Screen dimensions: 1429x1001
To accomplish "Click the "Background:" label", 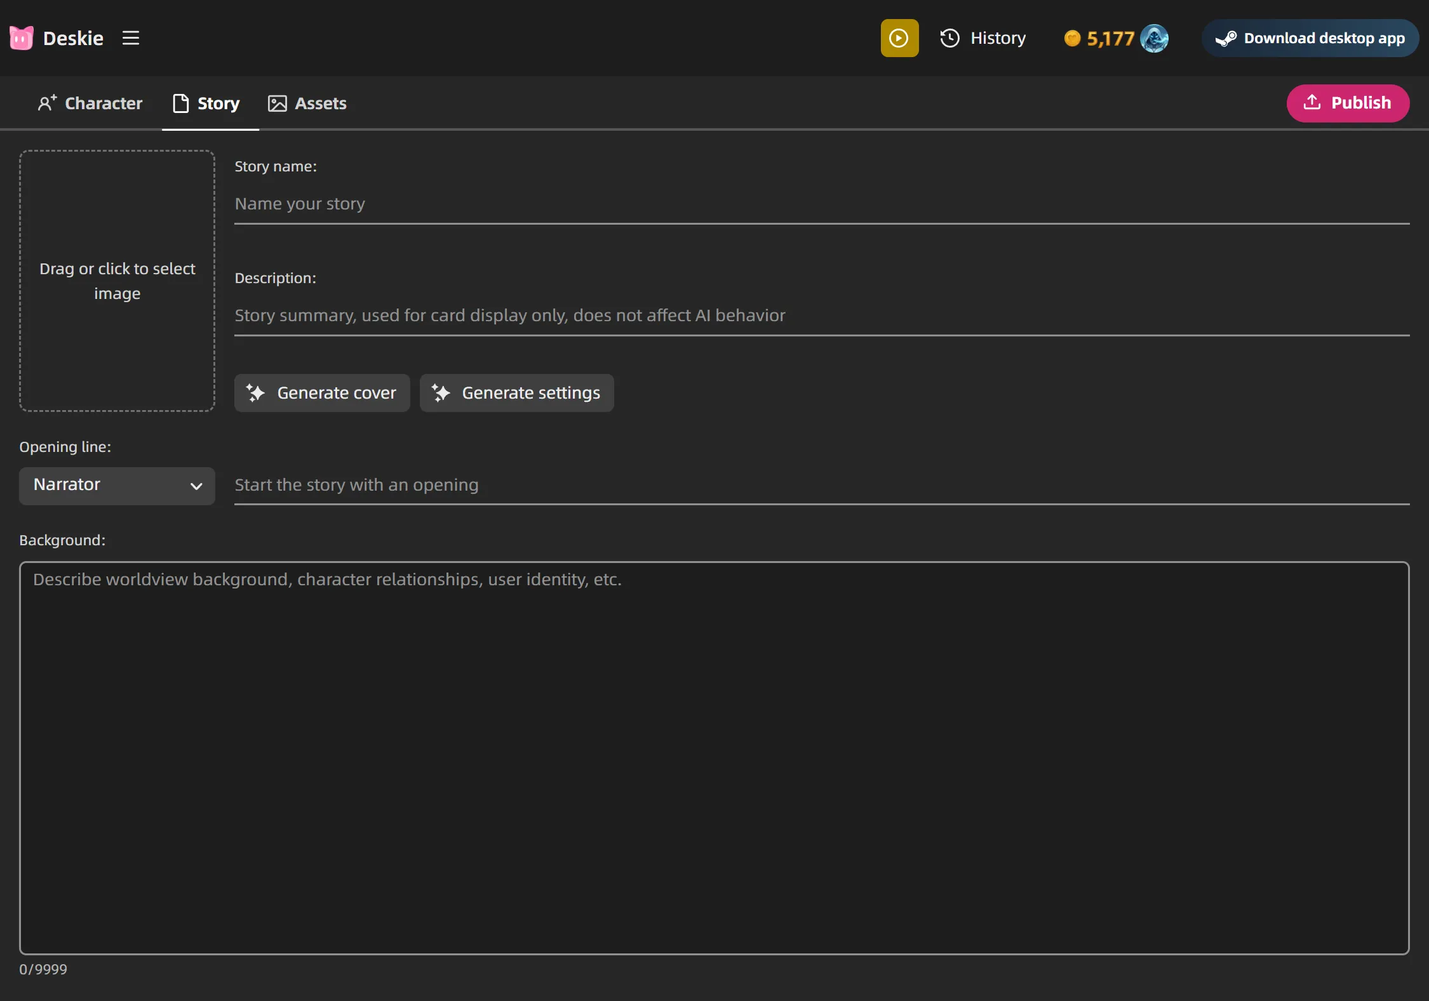I will (62, 540).
